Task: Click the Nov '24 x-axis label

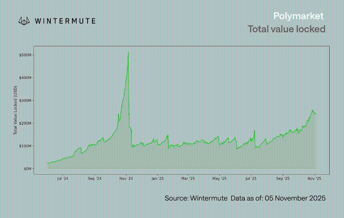Action: pyautogui.click(x=126, y=178)
